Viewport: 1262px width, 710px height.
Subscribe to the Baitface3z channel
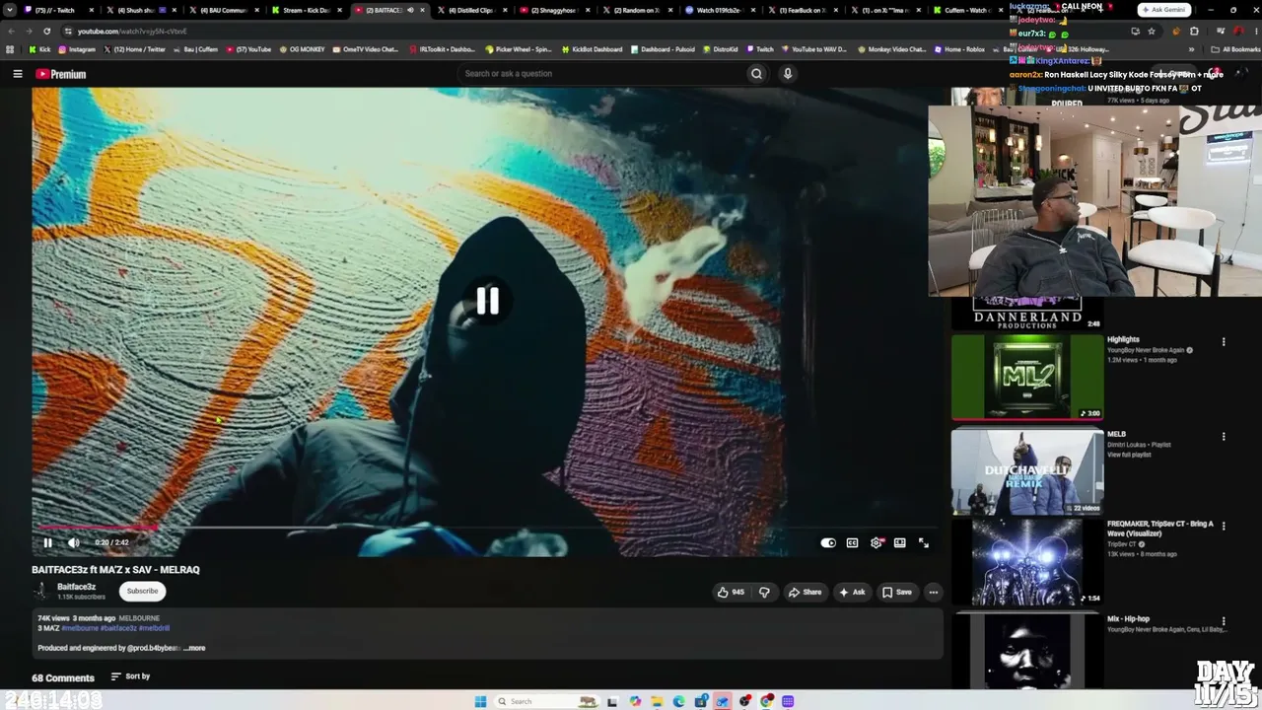142,591
